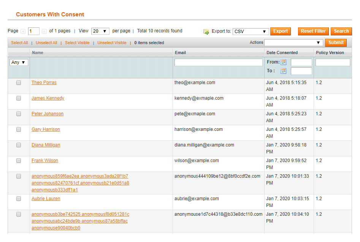
Task: Focus the Email filter text field
Action: coord(218,62)
